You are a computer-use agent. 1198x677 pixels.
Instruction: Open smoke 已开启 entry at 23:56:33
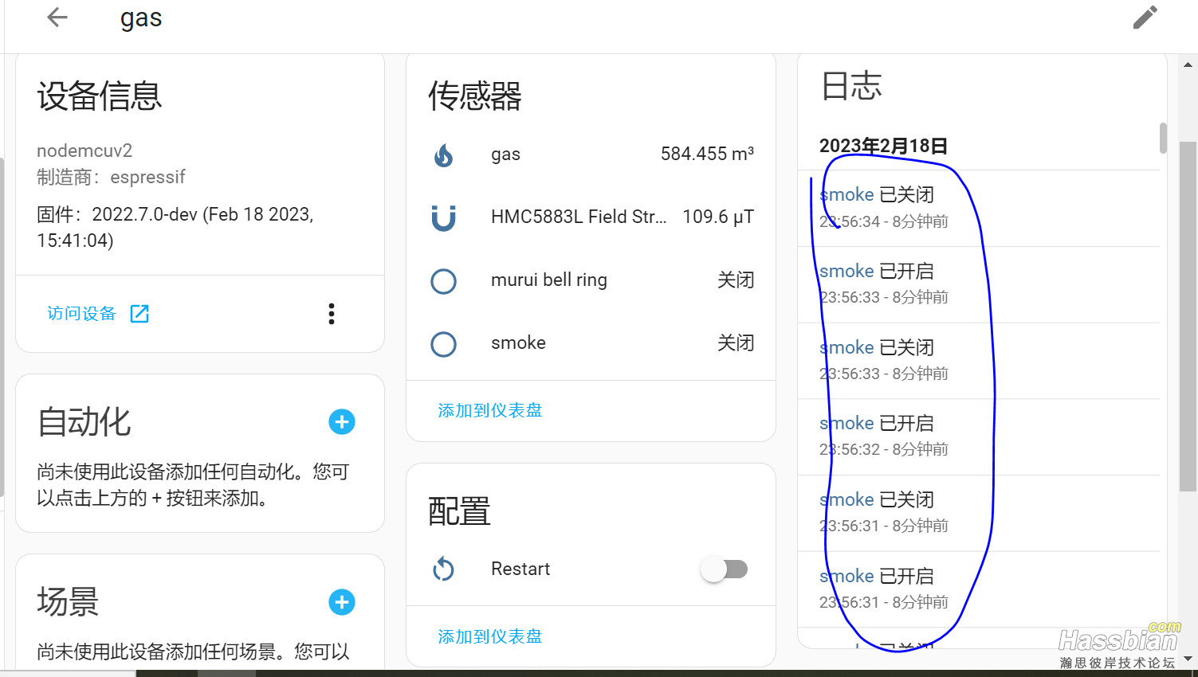click(x=979, y=284)
